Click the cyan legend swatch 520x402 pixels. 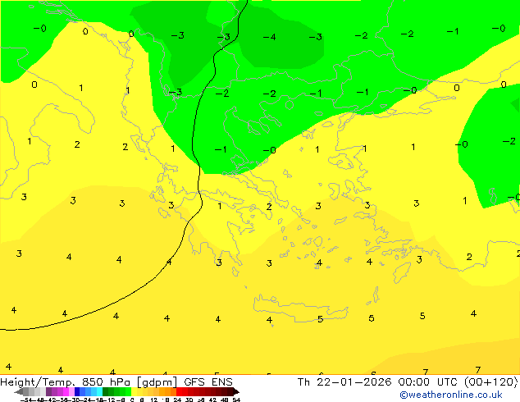pyautogui.click(x=99, y=391)
